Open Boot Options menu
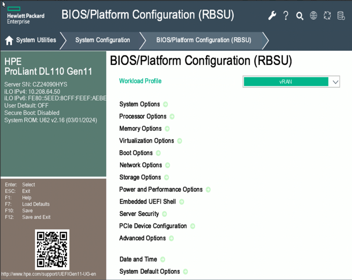The image size is (352, 280). tap(136, 153)
